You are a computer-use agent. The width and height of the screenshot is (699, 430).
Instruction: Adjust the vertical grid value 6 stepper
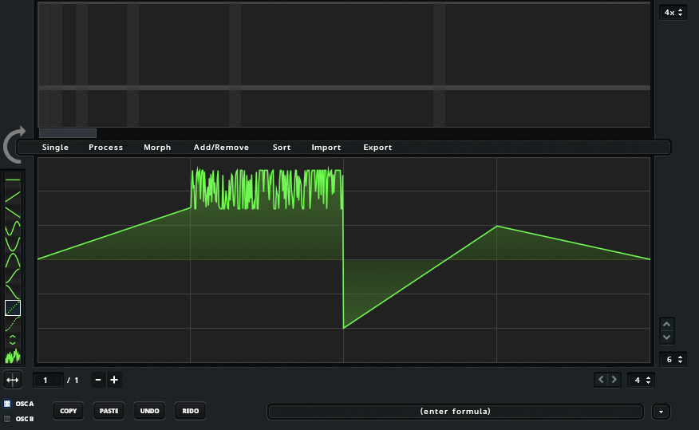pyautogui.click(x=673, y=359)
